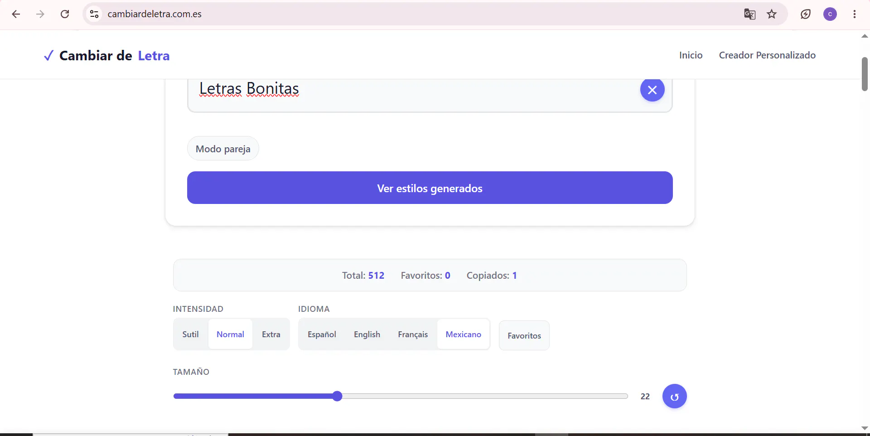870x436 pixels.
Task: Click the Total: 512 counter
Action: pyautogui.click(x=363, y=276)
